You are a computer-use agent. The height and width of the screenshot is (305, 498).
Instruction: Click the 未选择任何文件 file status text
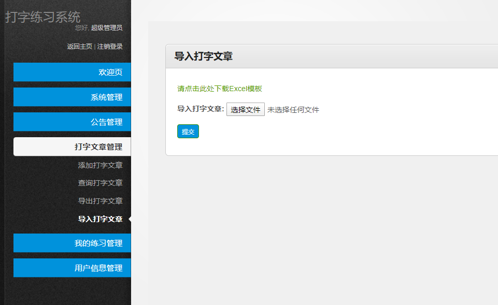[293, 110]
